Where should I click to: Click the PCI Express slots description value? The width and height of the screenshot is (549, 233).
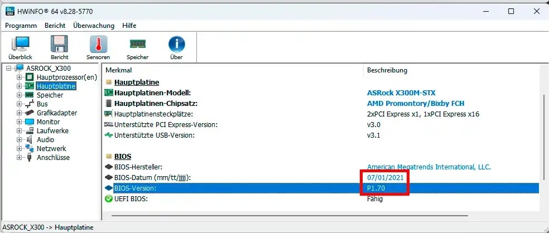click(423, 114)
